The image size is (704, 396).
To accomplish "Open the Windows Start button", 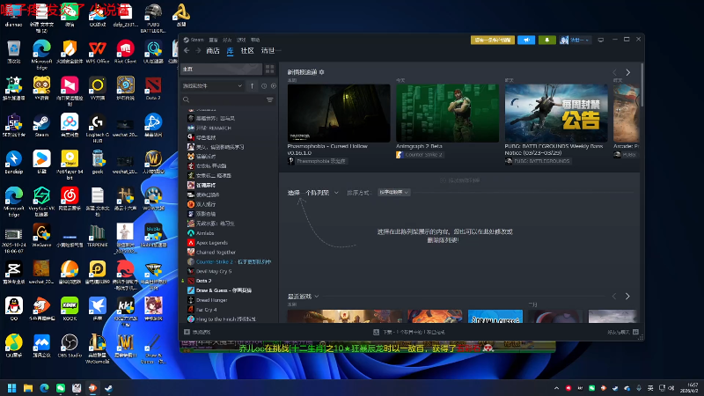I will 12,388.
